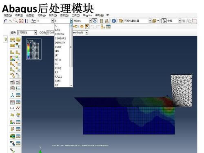The image size is (204, 153).
Task: Choose DENSITY in the variable list
Action: pos(60,42)
